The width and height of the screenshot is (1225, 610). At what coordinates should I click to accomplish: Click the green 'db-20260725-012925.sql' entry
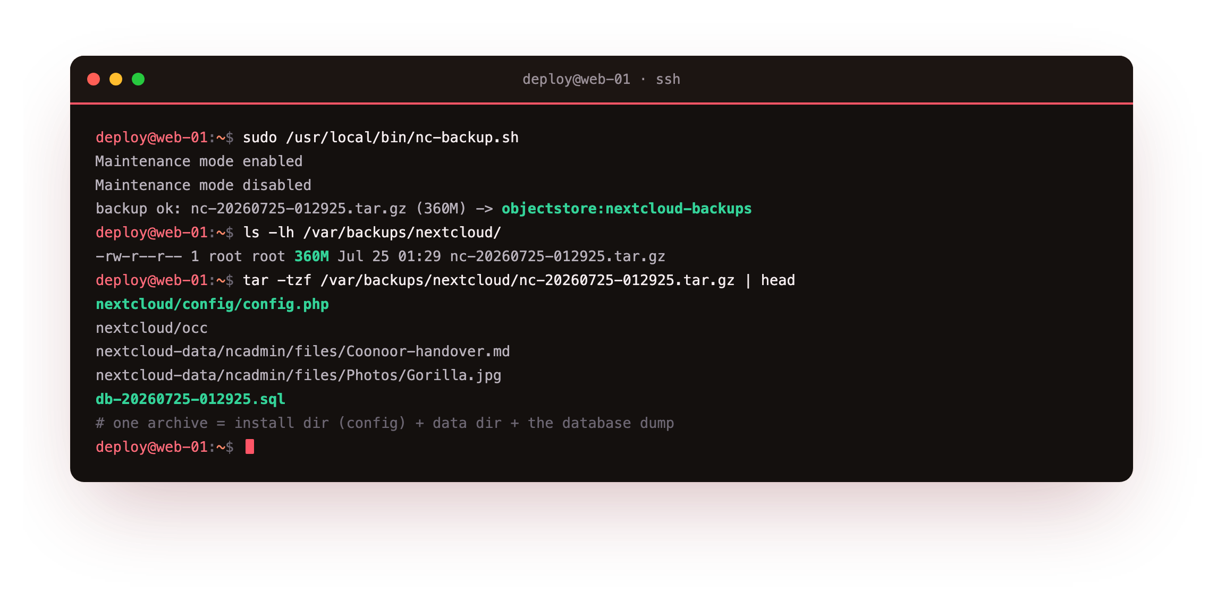click(190, 399)
